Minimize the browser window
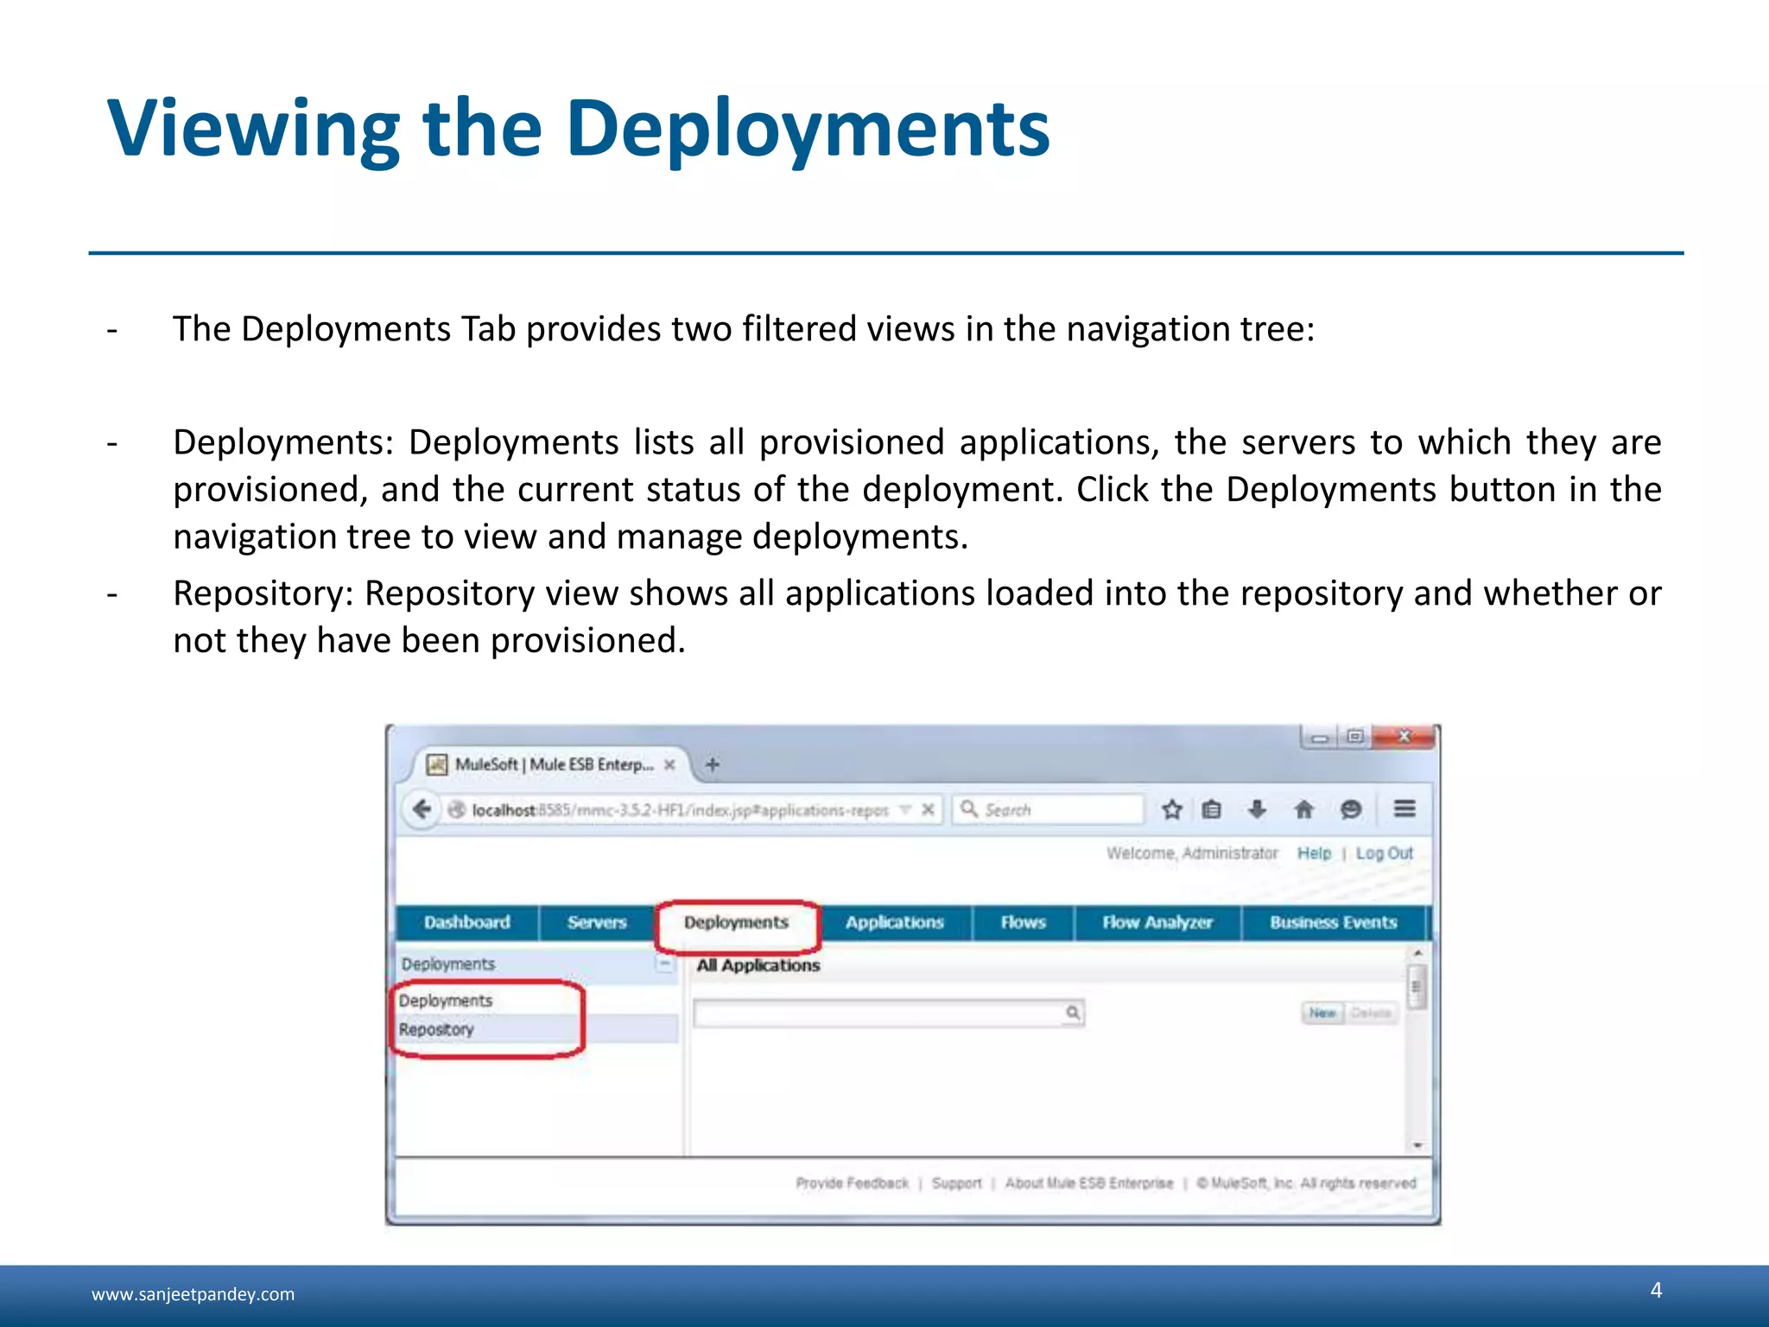 [x=1320, y=737]
